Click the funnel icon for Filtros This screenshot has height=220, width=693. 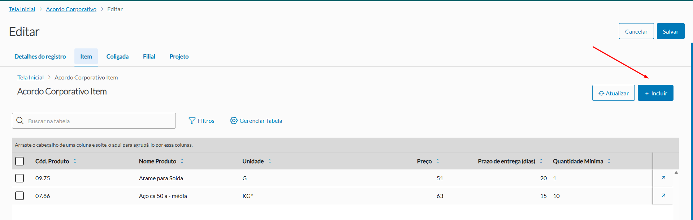coord(192,121)
